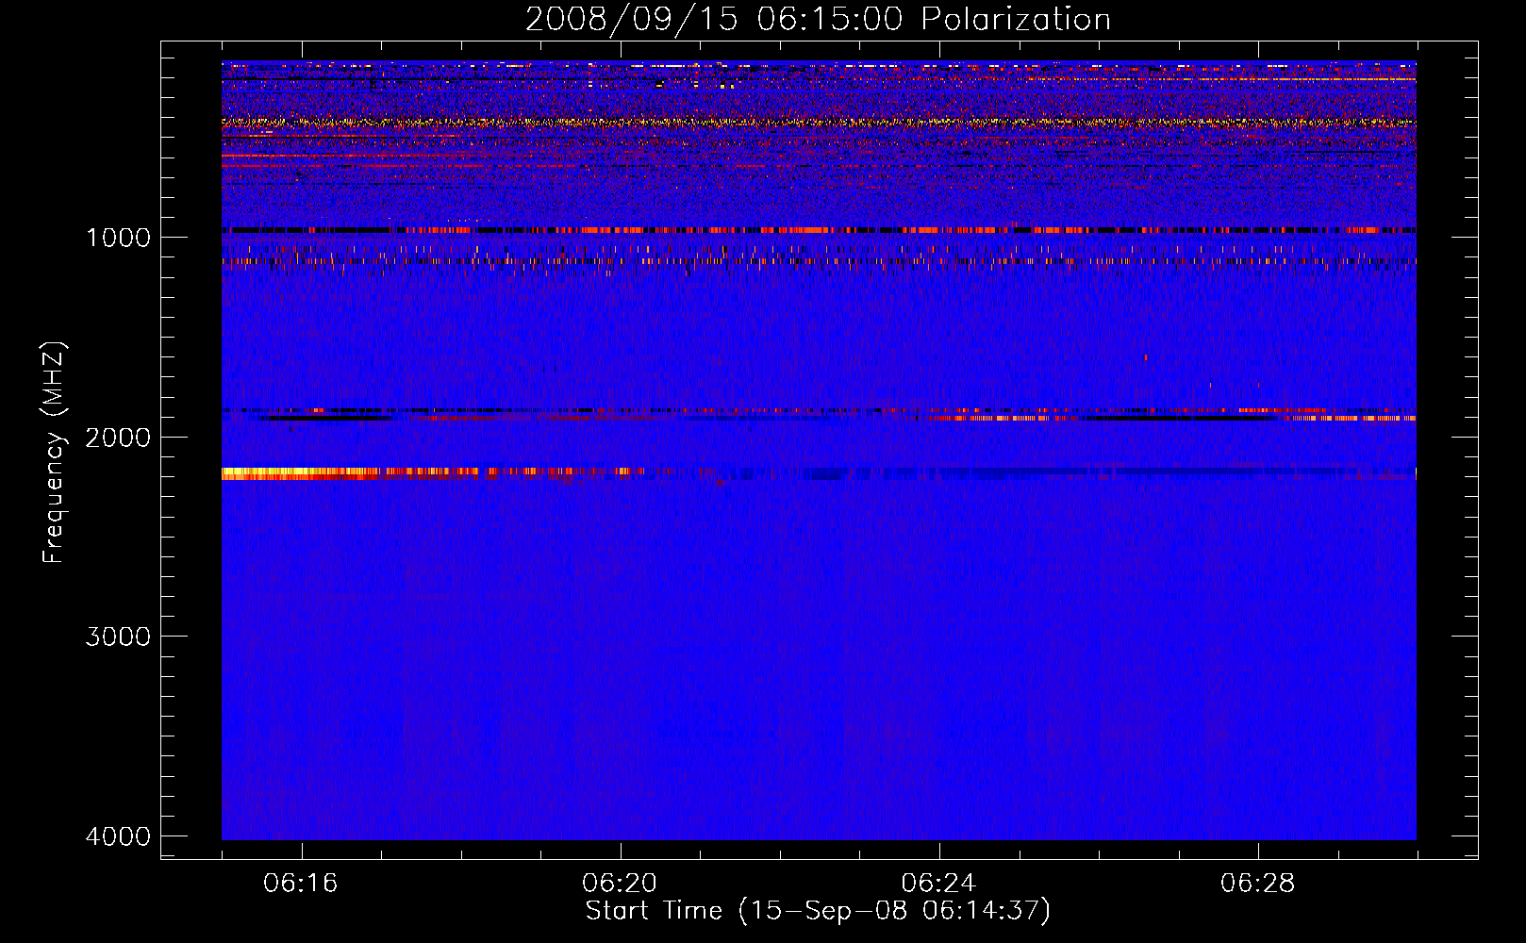
Task: Click the 3000 frequency tick label
Action: pos(118,637)
